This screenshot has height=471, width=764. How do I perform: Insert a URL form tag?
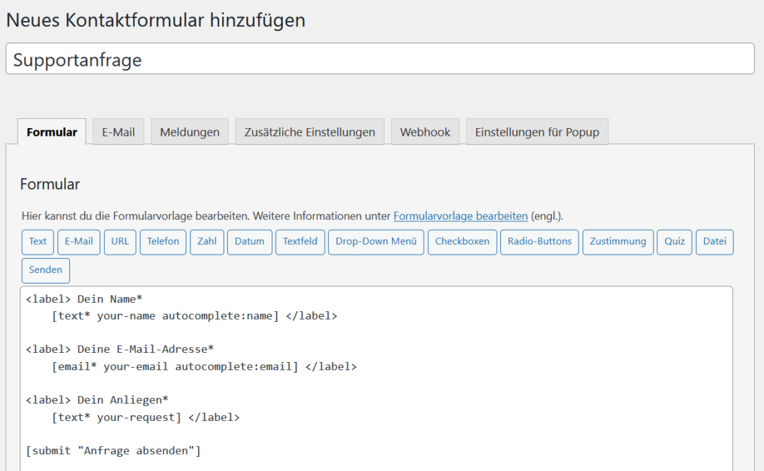(120, 242)
